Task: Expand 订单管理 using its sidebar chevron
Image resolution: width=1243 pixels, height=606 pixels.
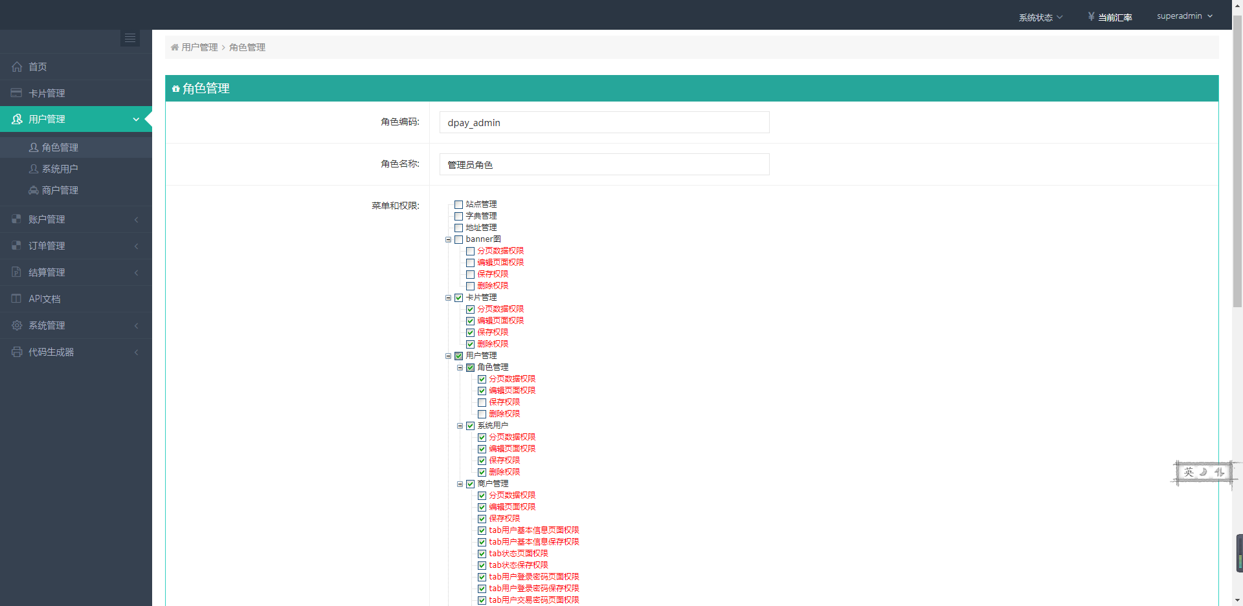Action: [137, 246]
